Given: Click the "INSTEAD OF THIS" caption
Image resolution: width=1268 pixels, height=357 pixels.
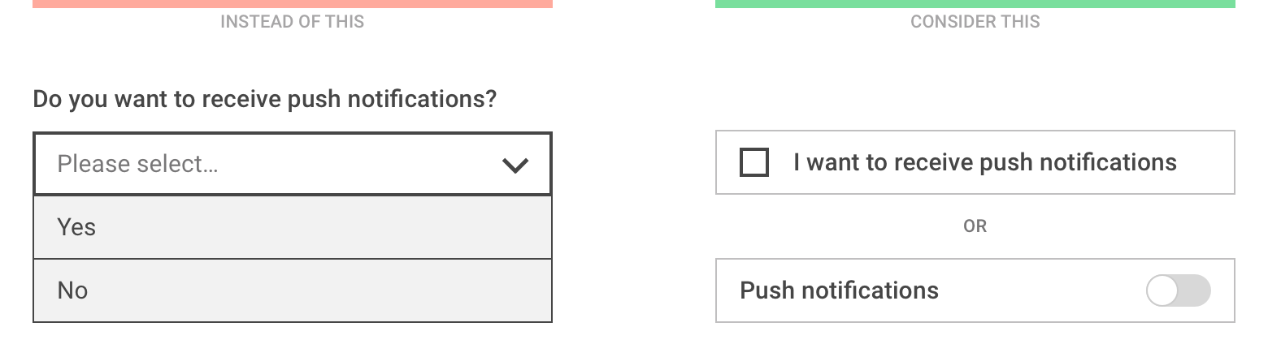Looking at the screenshot, I should [292, 22].
